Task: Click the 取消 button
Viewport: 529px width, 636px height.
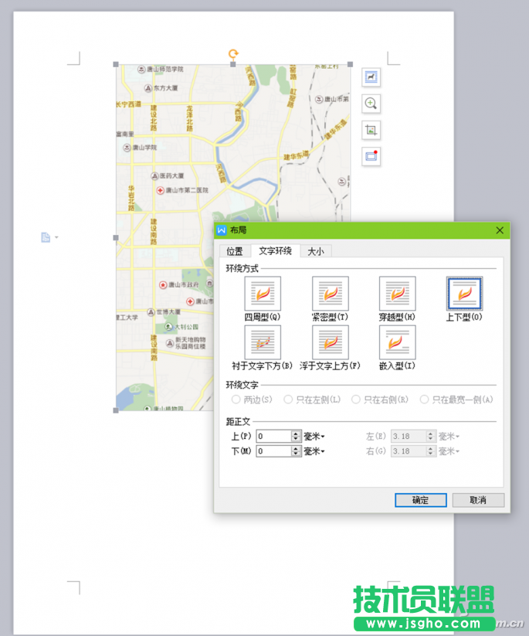Action: tap(478, 500)
